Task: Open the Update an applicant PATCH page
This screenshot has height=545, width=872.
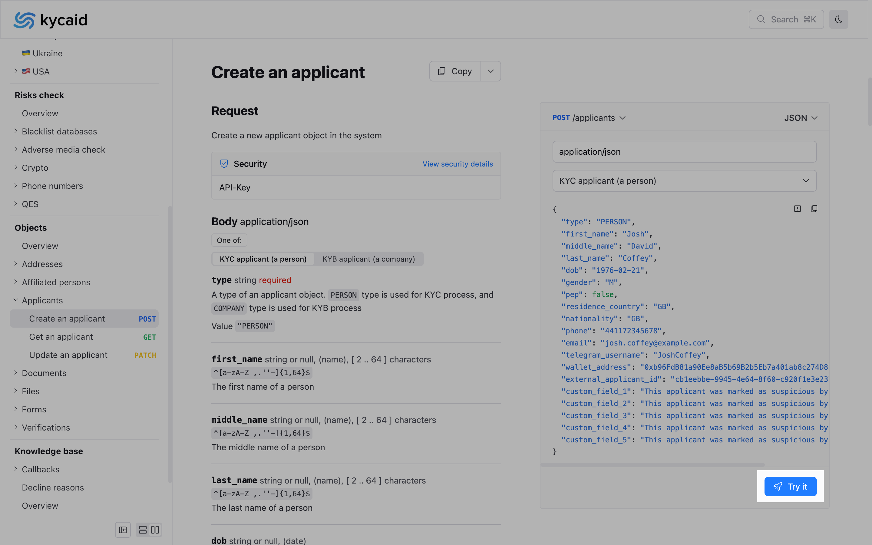Action: (x=68, y=355)
